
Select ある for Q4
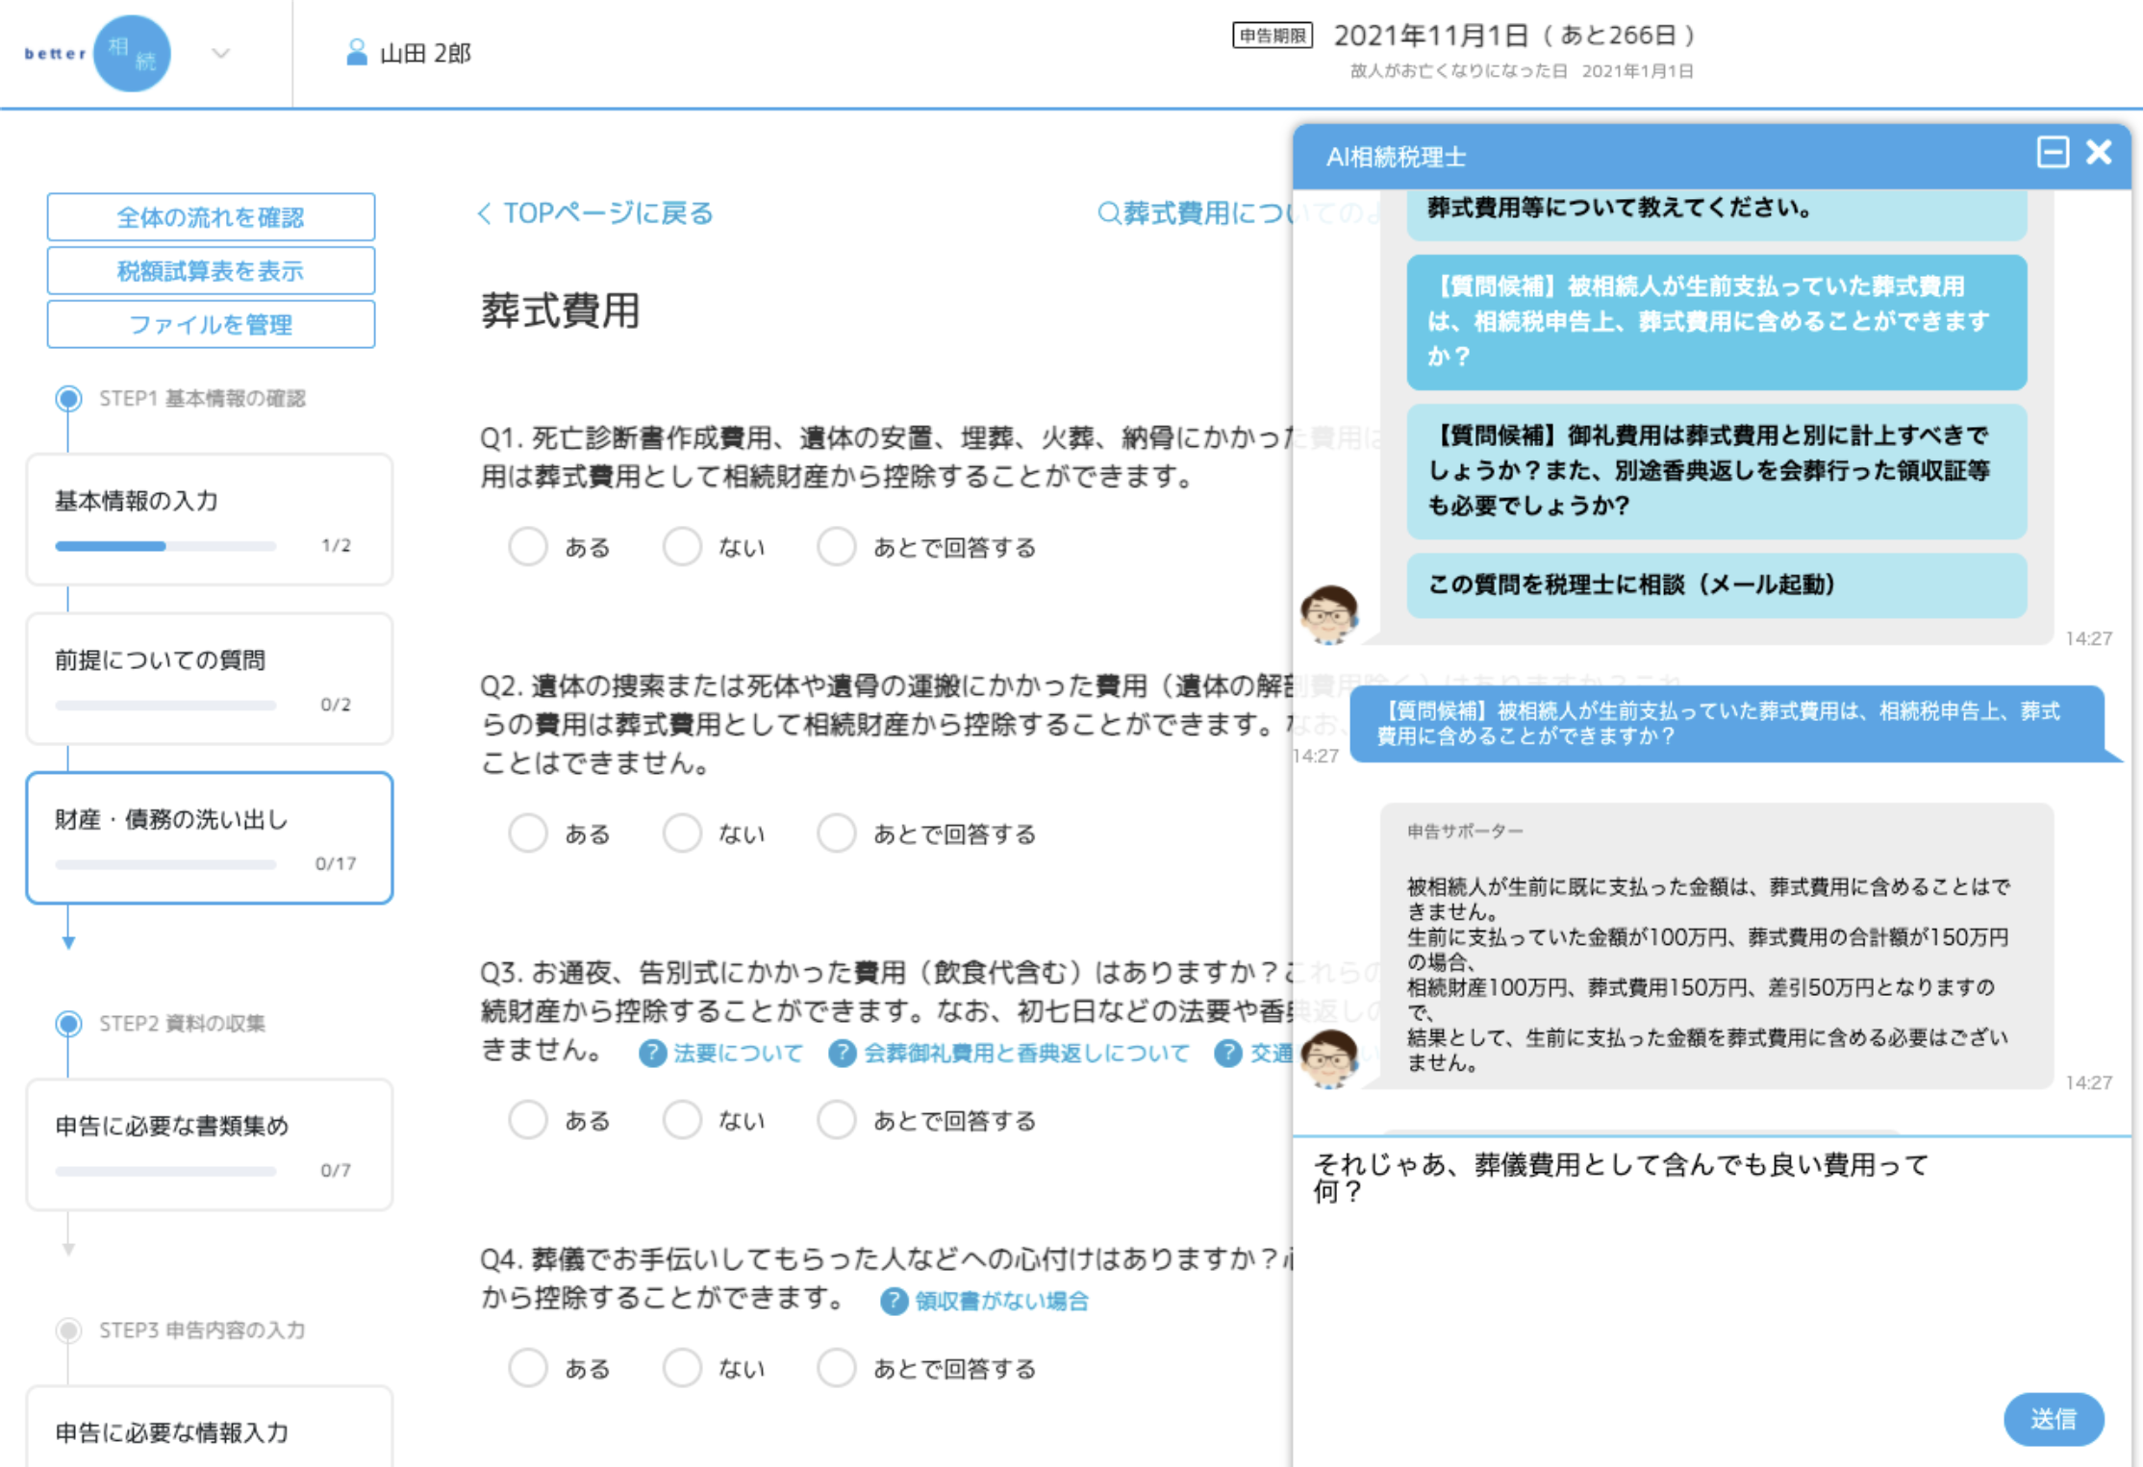pos(528,1367)
